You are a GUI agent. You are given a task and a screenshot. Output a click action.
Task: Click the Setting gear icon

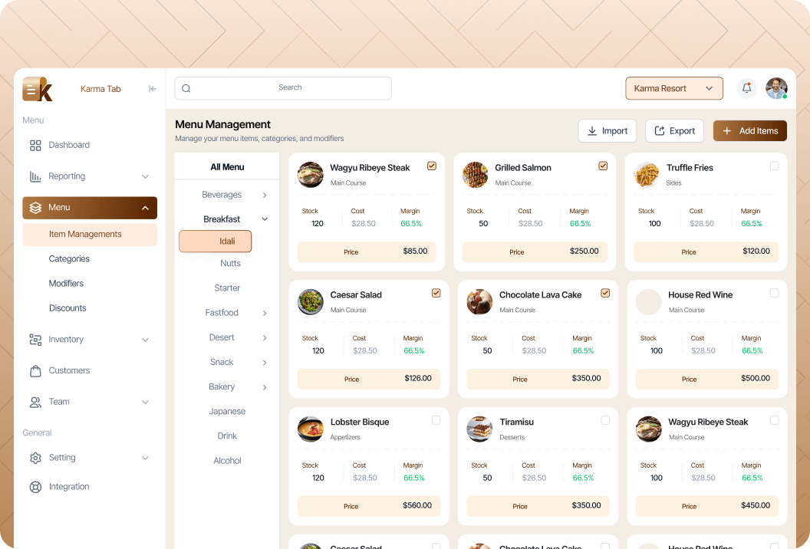(x=35, y=458)
